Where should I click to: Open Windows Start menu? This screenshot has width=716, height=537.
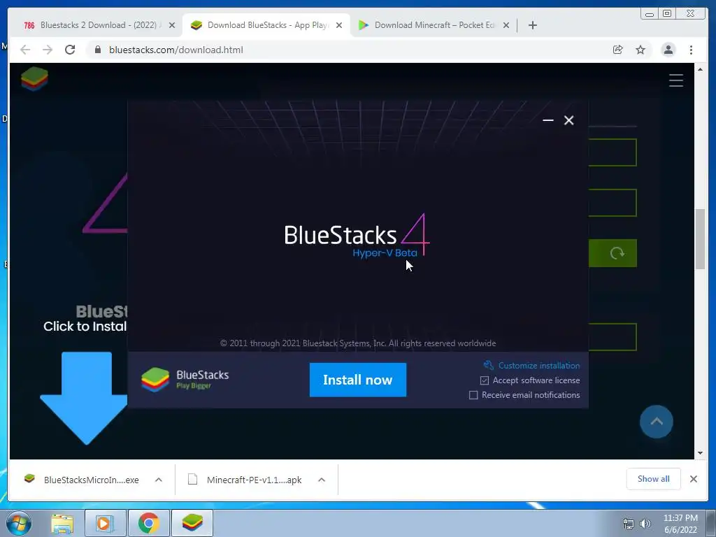(17, 523)
